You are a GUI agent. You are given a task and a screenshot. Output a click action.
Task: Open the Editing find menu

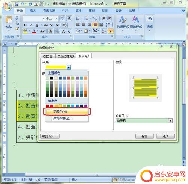(150, 23)
